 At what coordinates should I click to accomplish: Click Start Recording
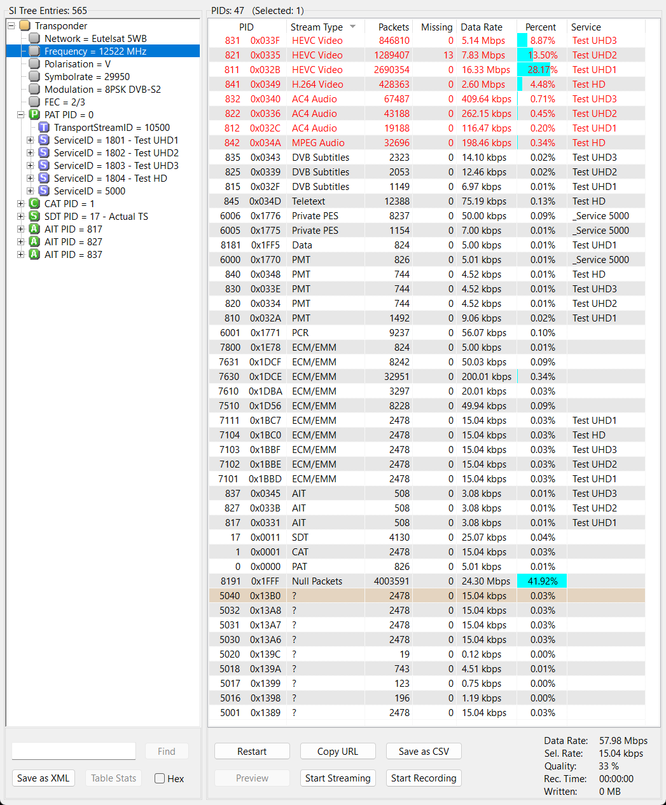click(424, 778)
